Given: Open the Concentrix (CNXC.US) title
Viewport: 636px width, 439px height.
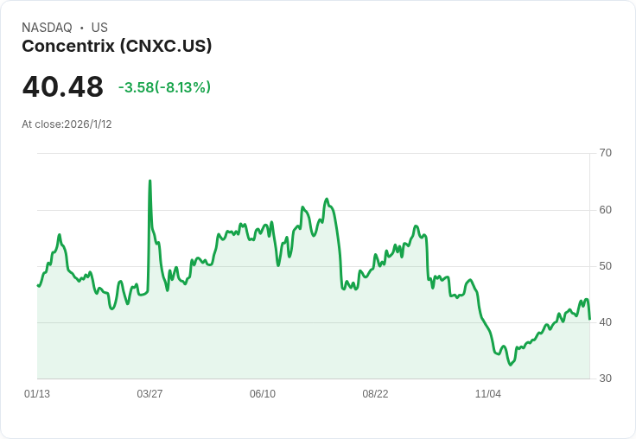Looking at the screenshot, I should point(117,46).
